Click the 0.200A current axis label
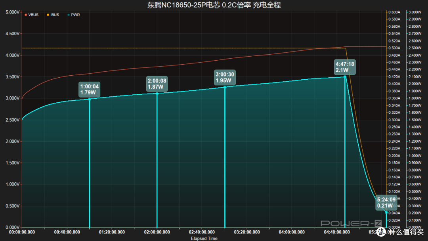This screenshot has height=241, width=428. pos(394,155)
